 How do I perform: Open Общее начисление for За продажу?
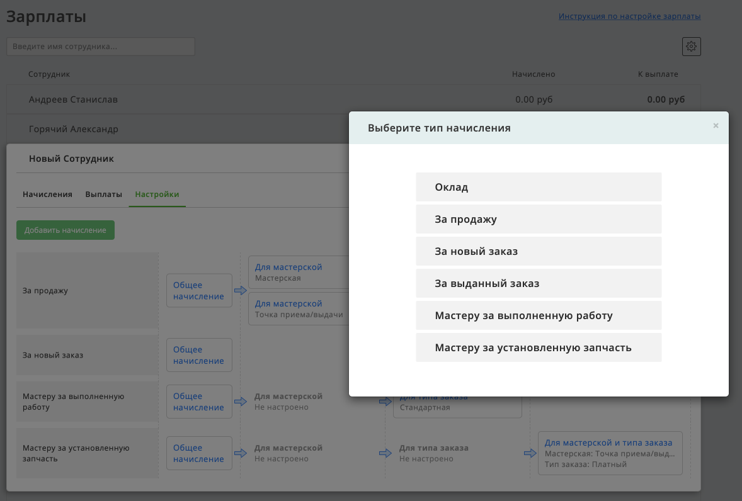point(199,291)
